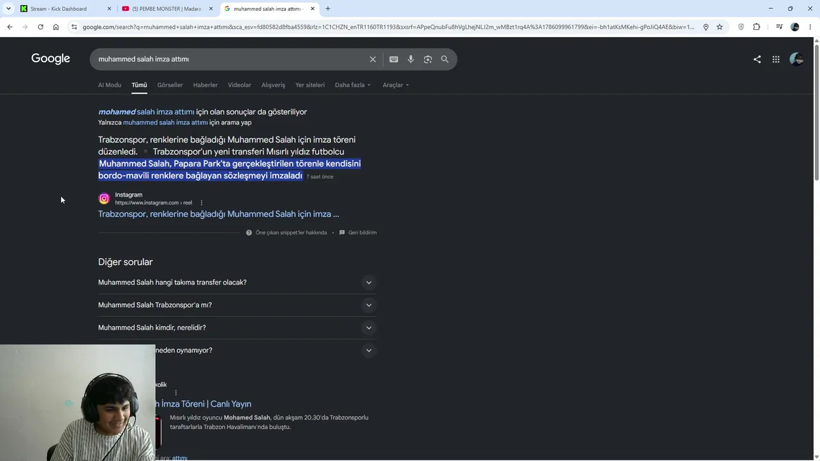Search only for 'muhammed salah imza attımı'
Image resolution: width=820 pixels, height=461 pixels.
pos(165,122)
